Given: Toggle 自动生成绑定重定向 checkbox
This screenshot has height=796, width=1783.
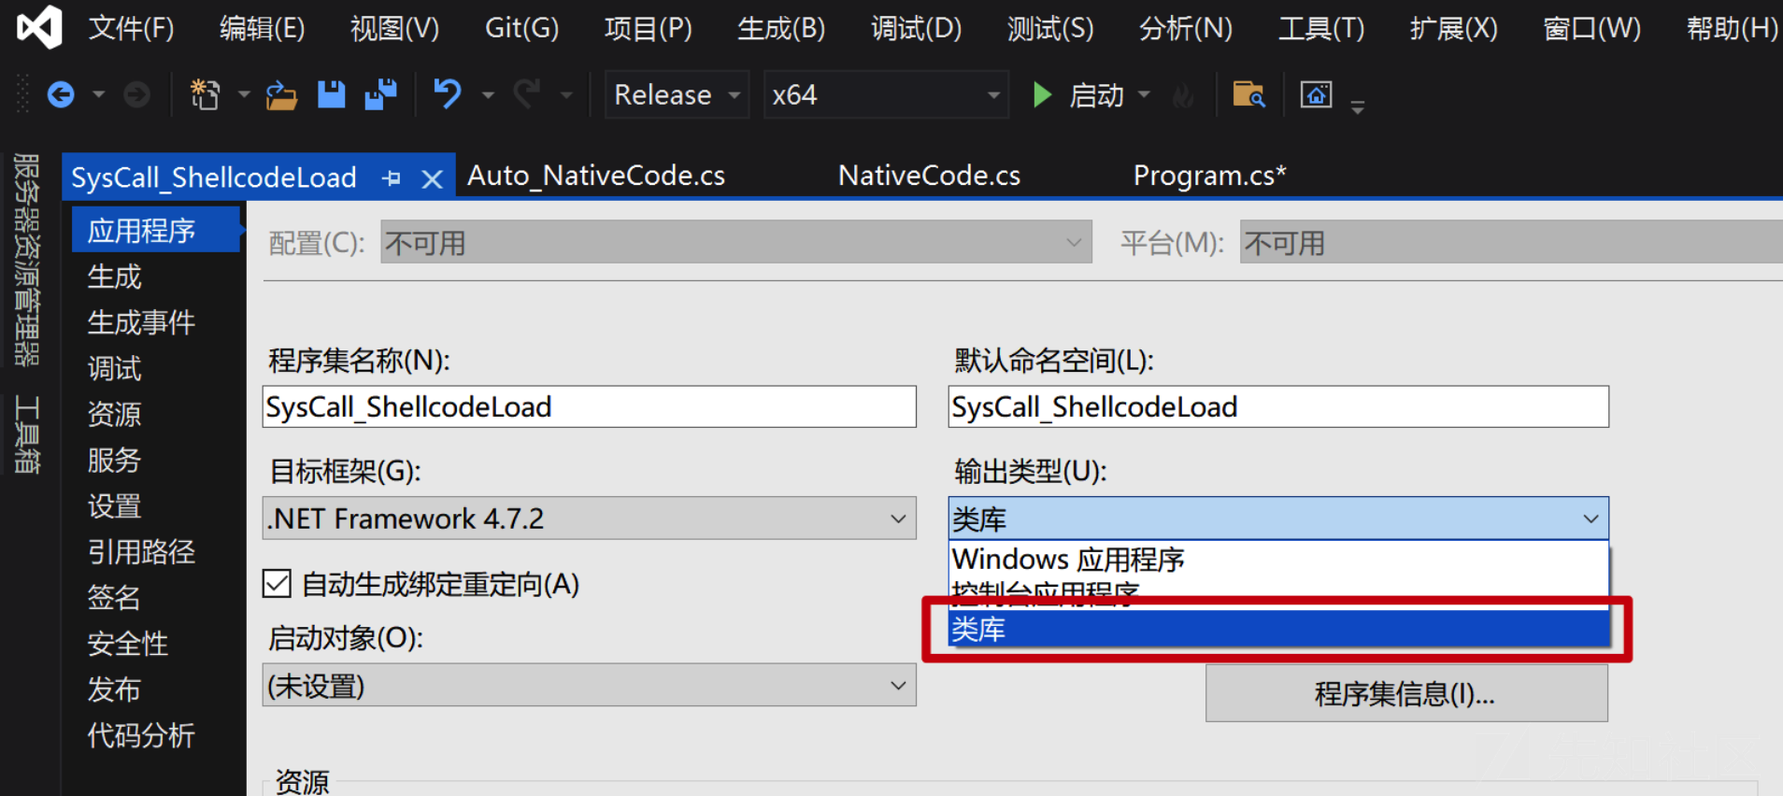Looking at the screenshot, I should (277, 584).
